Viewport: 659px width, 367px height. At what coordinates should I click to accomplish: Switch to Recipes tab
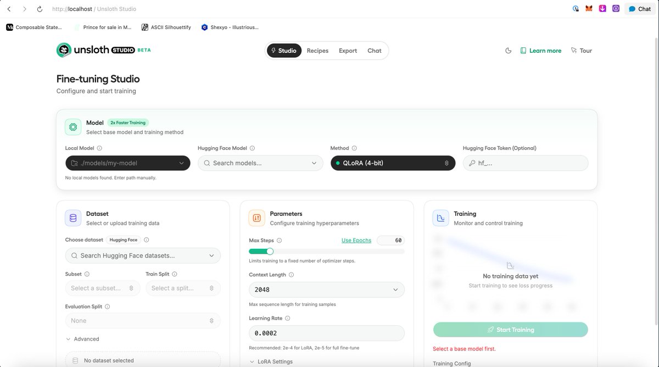[x=317, y=51]
